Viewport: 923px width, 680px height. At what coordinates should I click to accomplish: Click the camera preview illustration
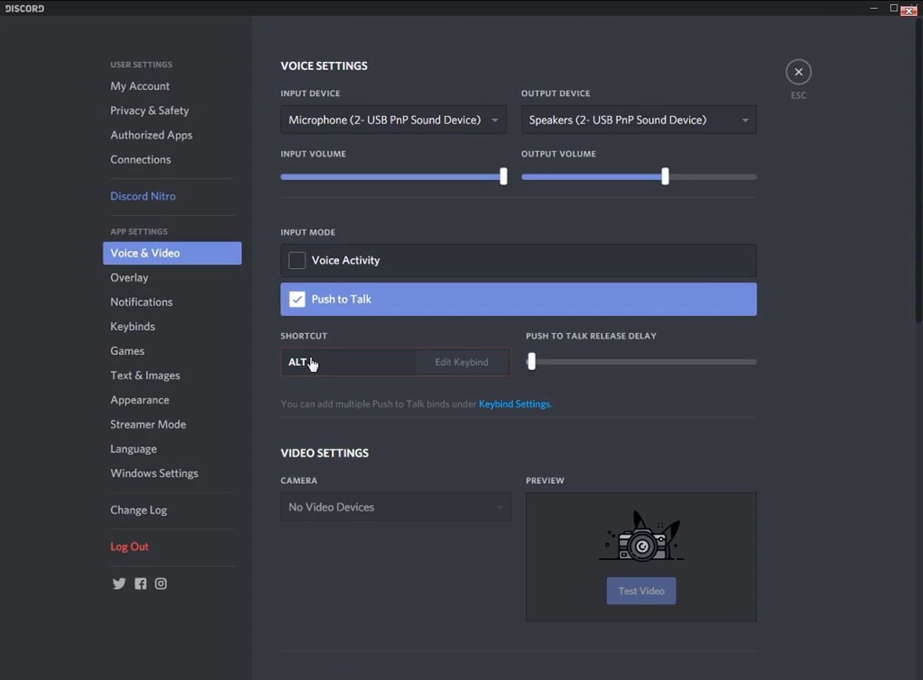pos(641,537)
